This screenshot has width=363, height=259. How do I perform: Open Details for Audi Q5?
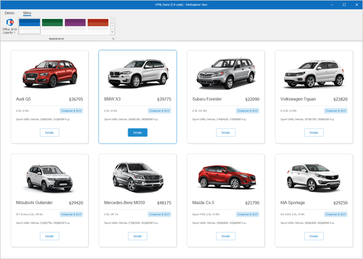49,133
